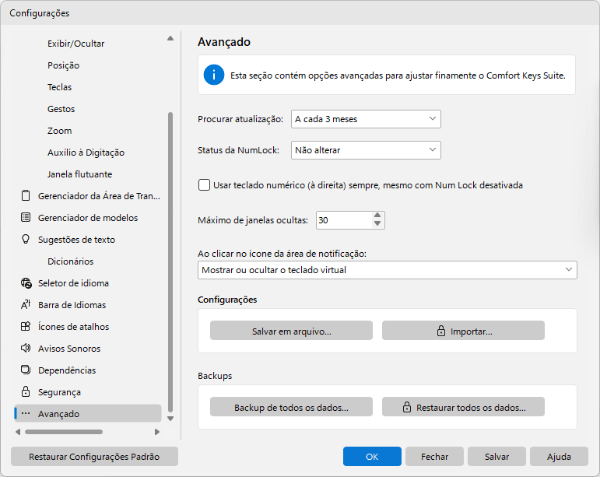600x477 pixels.
Task: Click Restaurar todos os dados... button text
Action: pos(471,408)
